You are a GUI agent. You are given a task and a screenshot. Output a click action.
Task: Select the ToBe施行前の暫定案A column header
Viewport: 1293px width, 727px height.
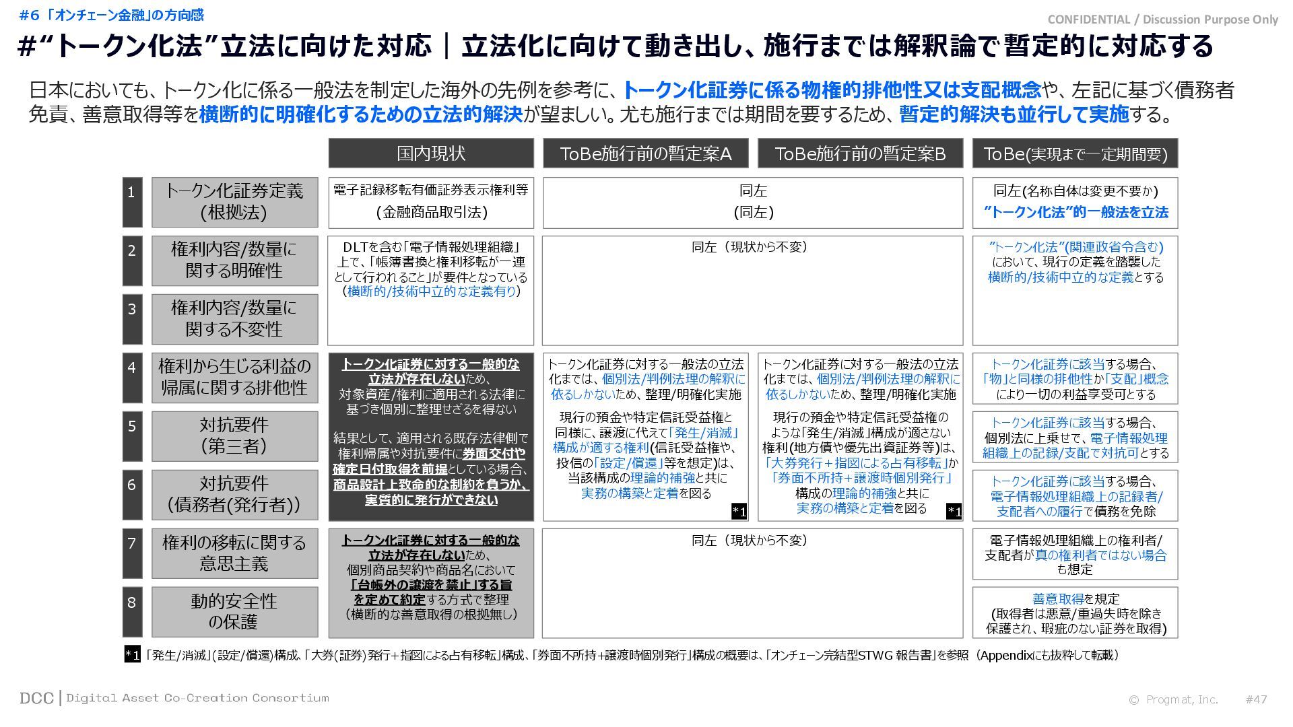(x=645, y=153)
